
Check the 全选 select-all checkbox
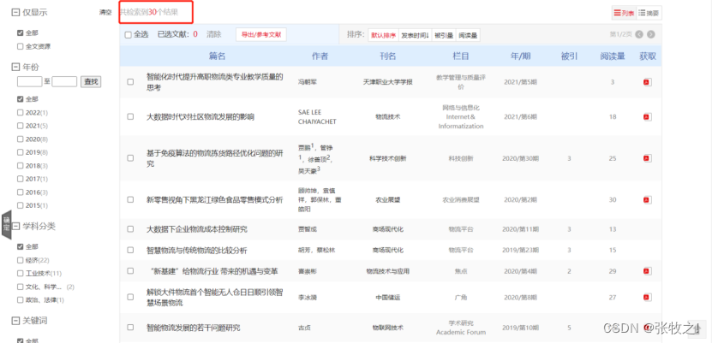128,35
